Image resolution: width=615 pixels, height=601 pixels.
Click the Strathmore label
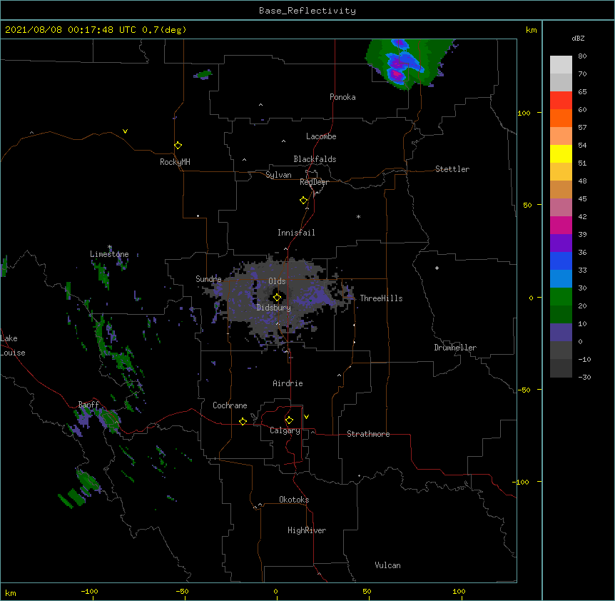[368, 434]
